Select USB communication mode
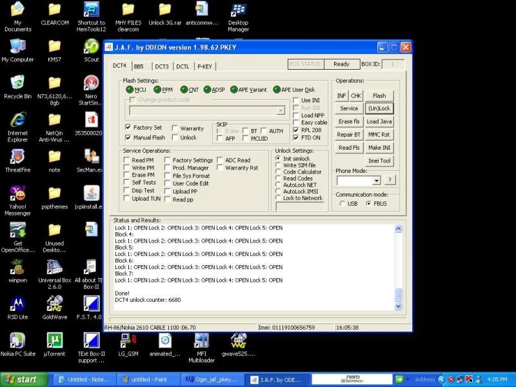The image size is (516, 387). [342, 204]
